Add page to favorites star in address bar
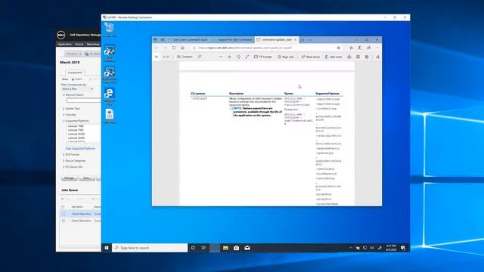Screen dimensions: 484x272 click(x=339, y=48)
